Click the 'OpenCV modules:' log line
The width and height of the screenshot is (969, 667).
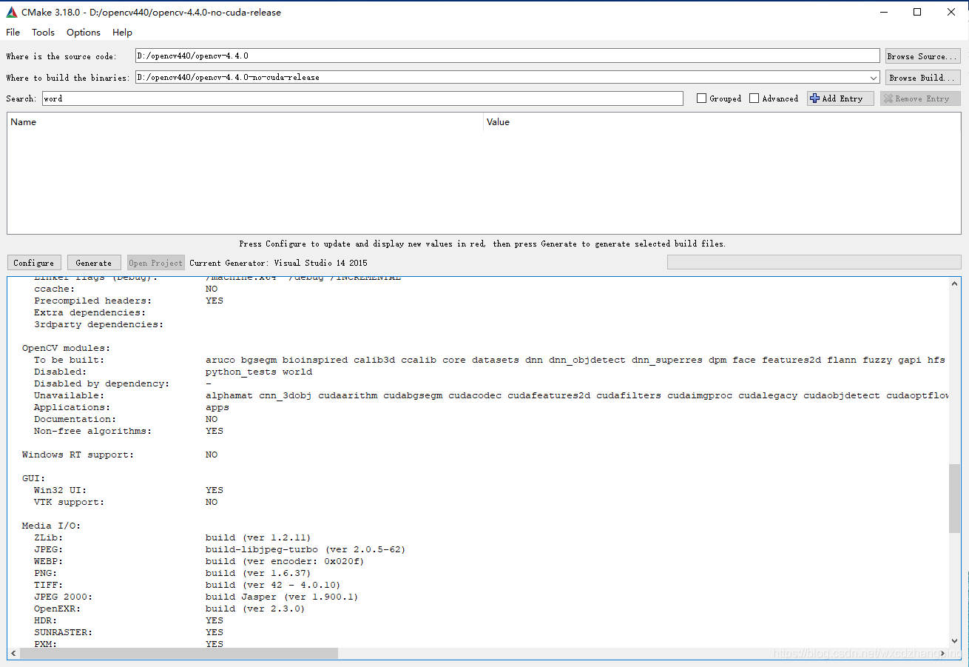point(66,348)
